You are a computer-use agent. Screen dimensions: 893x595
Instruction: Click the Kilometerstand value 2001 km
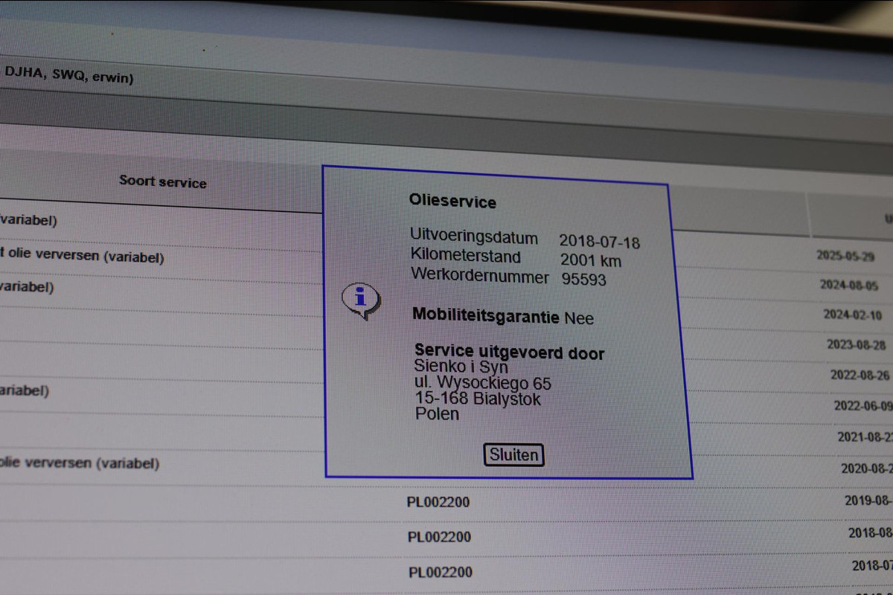tap(590, 260)
